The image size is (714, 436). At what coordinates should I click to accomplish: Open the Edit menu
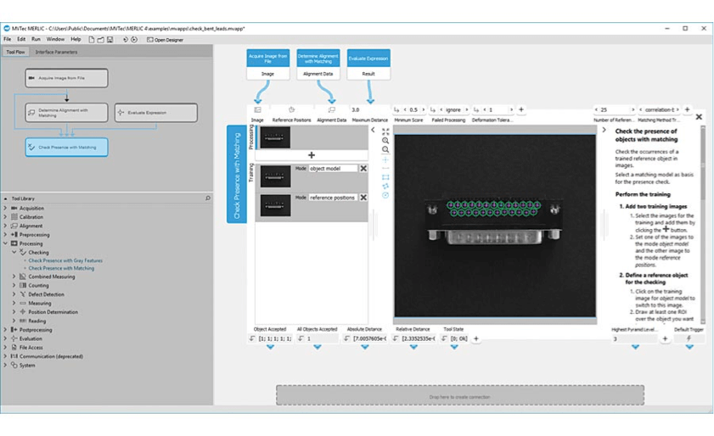pos(21,39)
